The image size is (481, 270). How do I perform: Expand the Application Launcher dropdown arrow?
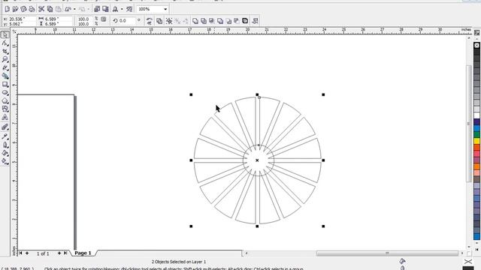click(x=122, y=9)
